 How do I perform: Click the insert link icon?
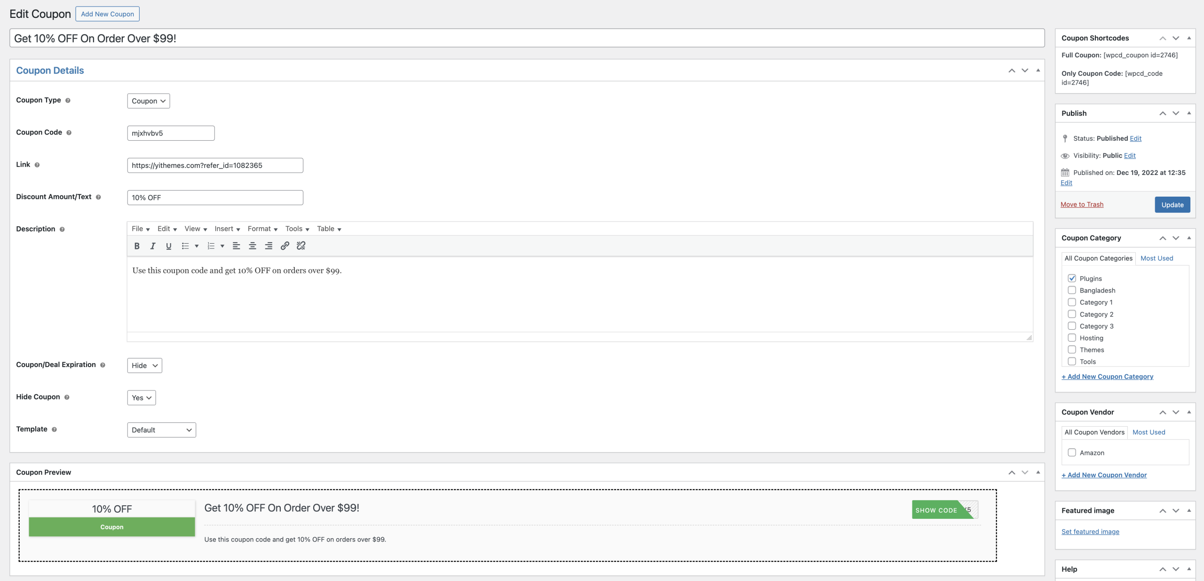tap(285, 246)
